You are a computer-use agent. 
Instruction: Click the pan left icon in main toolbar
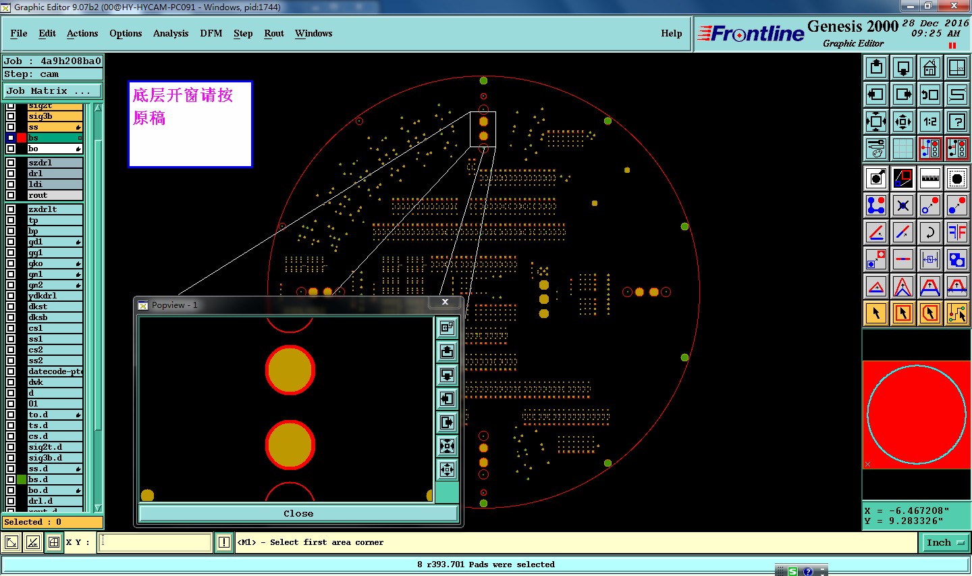pyautogui.click(x=876, y=95)
